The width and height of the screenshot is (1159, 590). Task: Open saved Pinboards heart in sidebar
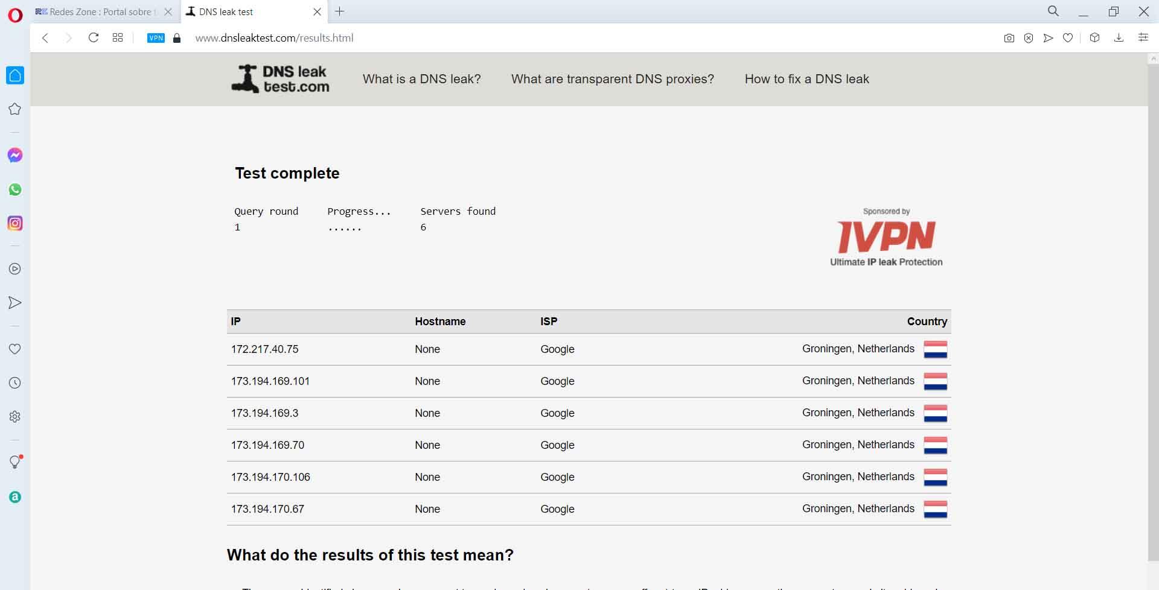tap(15, 349)
